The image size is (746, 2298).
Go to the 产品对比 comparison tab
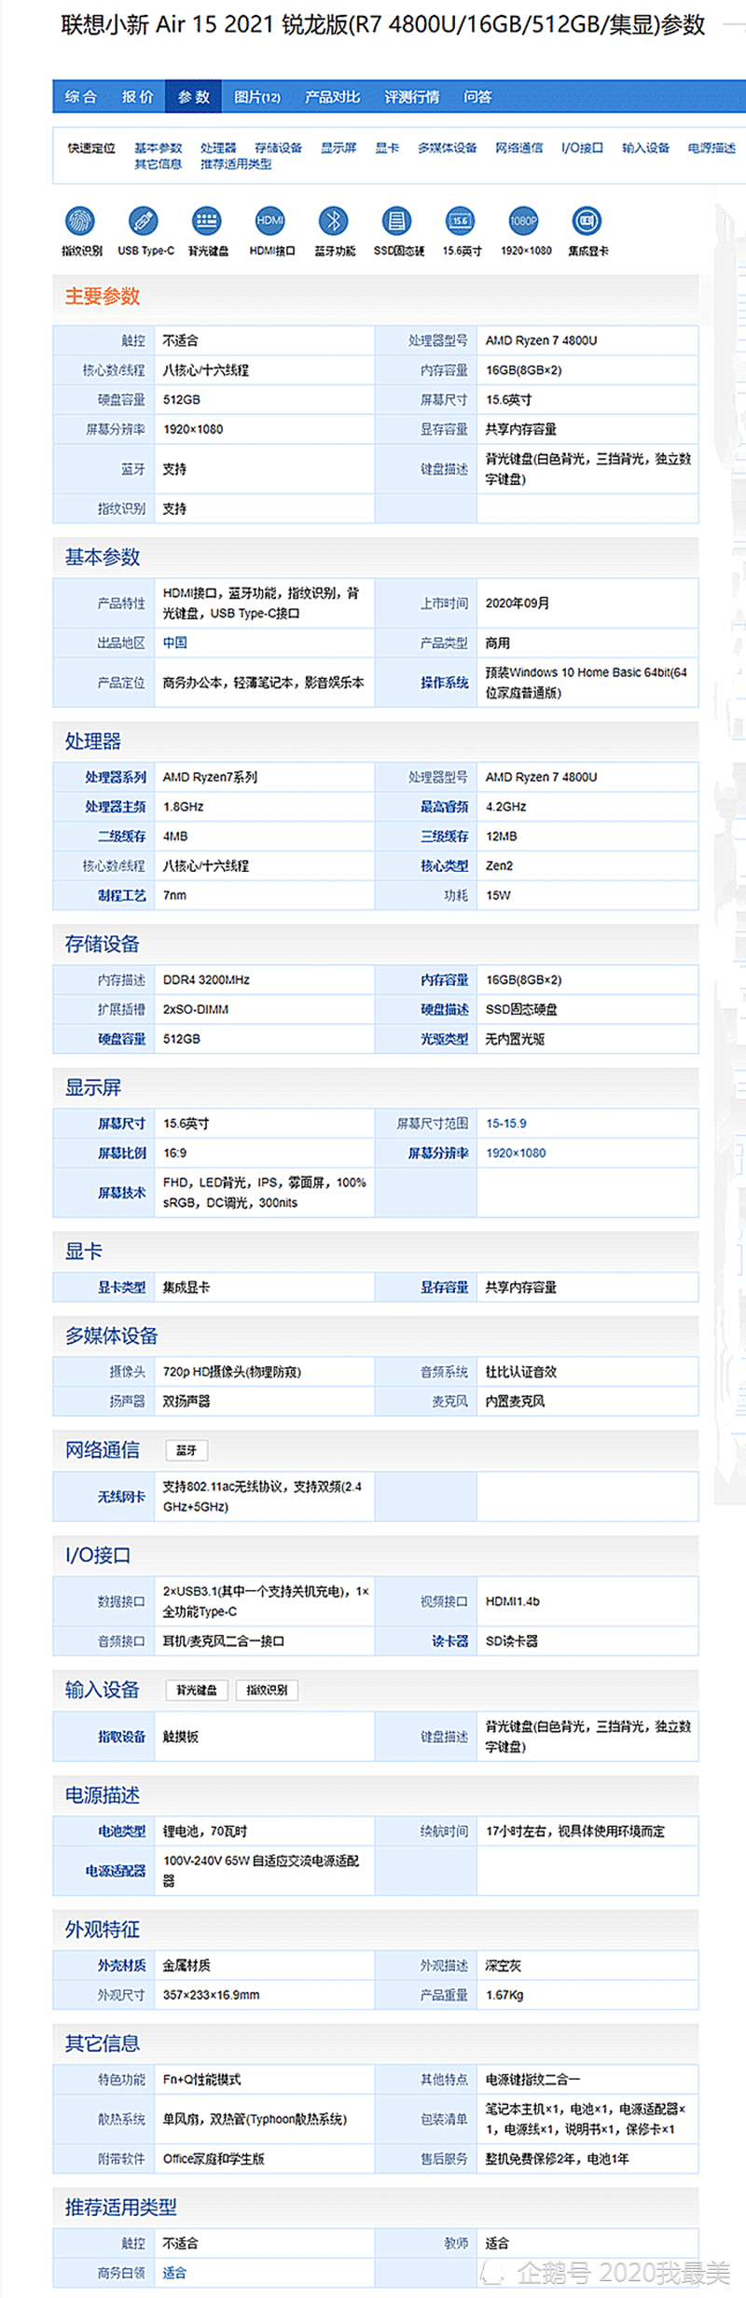[x=332, y=97]
